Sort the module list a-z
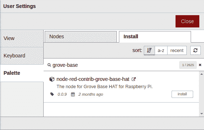204x130 pixels. (161, 50)
